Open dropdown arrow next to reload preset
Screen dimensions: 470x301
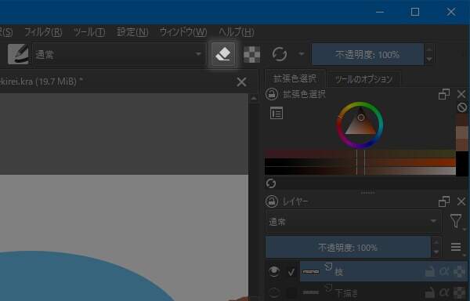tap(302, 54)
